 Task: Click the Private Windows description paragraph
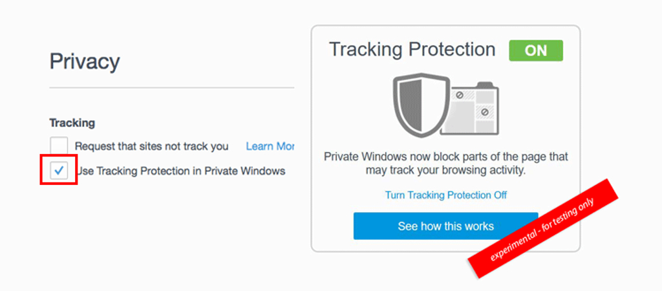[x=446, y=164]
